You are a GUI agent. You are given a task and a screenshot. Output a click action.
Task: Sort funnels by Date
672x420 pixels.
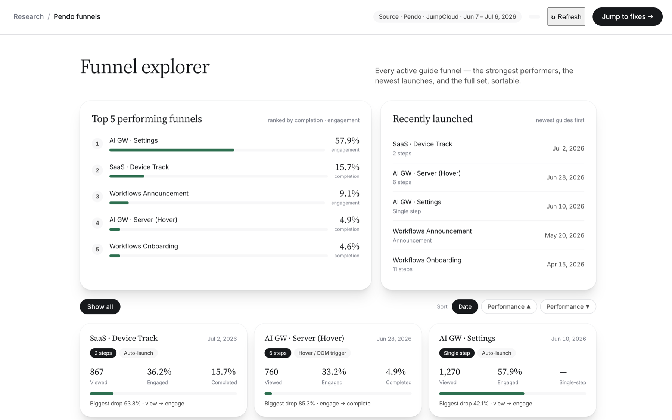pos(465,307)
